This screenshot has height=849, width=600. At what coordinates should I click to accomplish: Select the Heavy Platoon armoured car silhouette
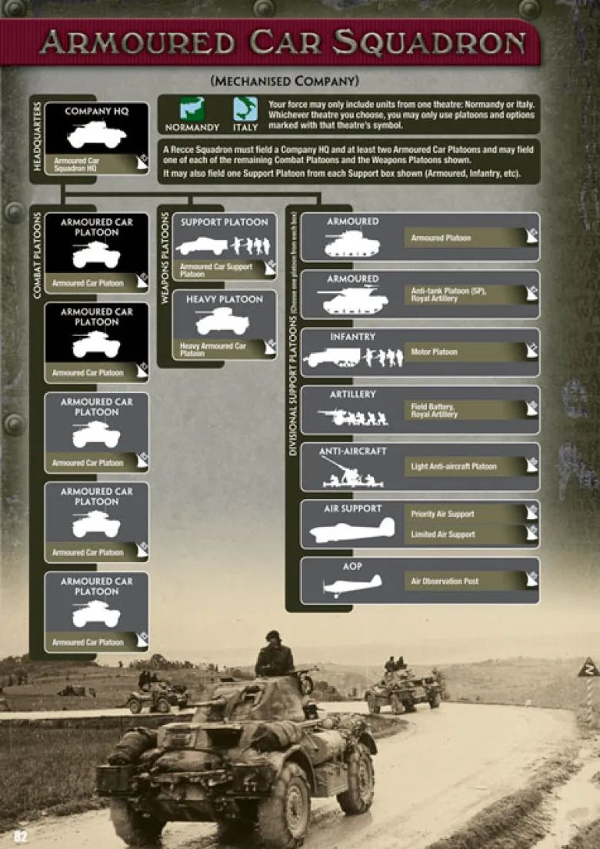222,321
